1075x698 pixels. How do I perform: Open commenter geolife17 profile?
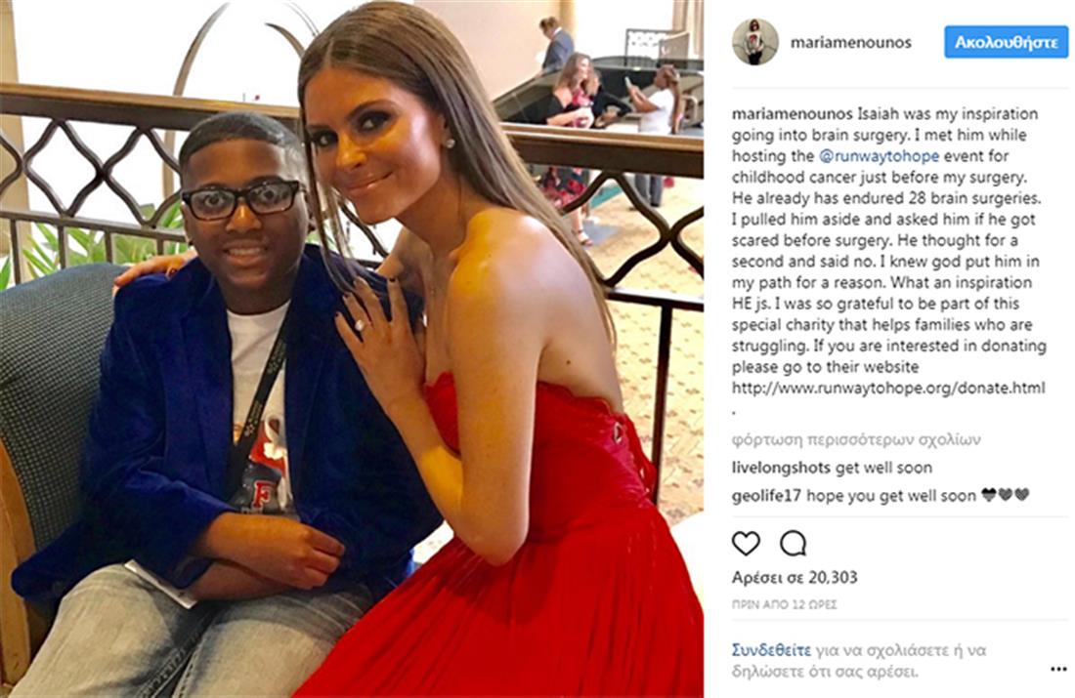tap(766, 496)
